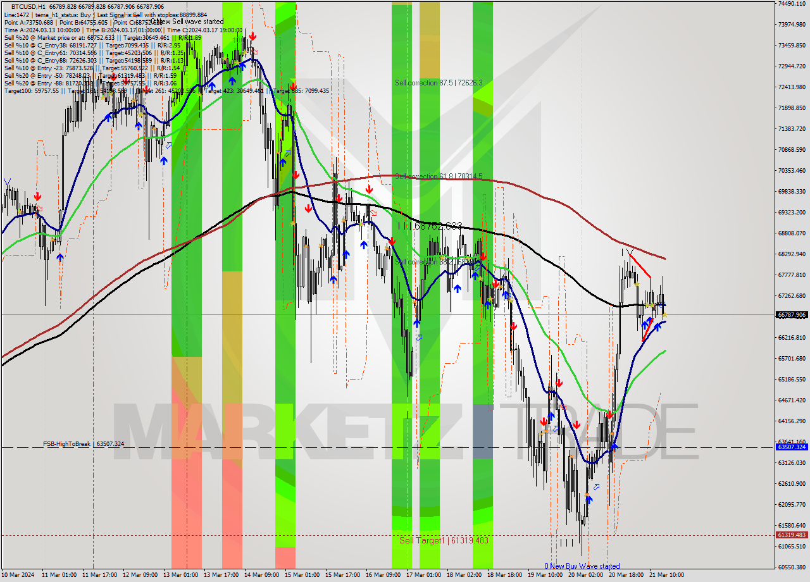The image size is (810, 582).
Task: Click the '16 Mar 09:00' time axis label
Action: (385, 575)
